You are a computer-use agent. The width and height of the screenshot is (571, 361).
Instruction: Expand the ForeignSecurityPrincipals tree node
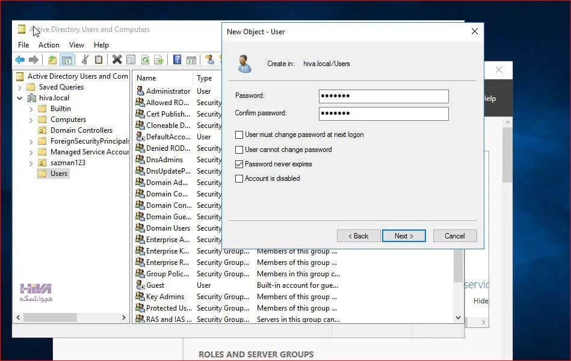pyautogui.click(x=31, y=142)
